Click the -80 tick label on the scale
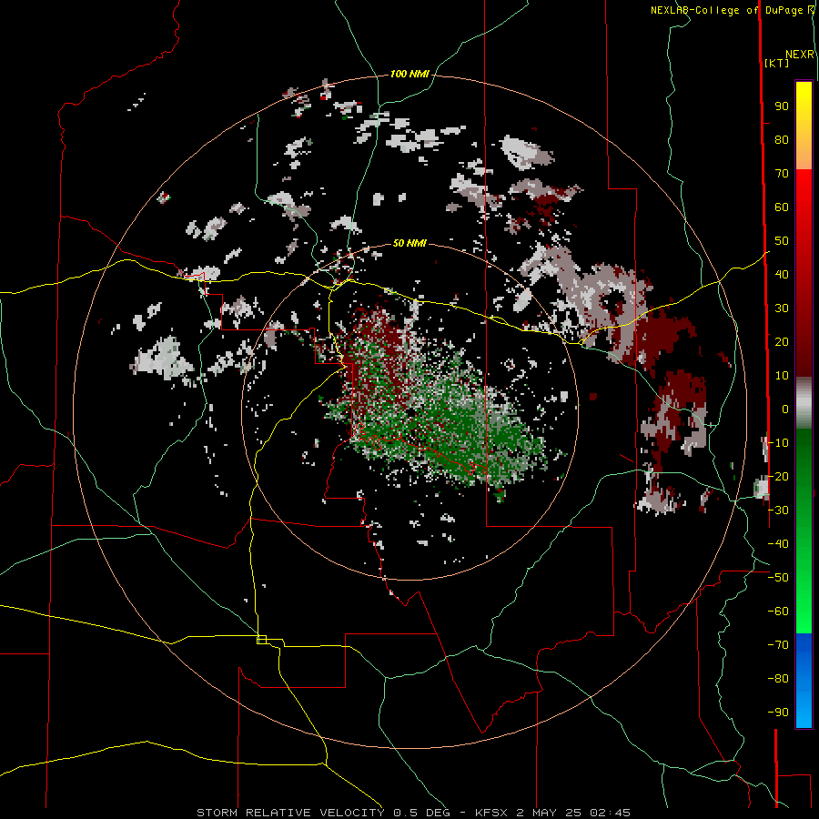 tap(778, 679)
